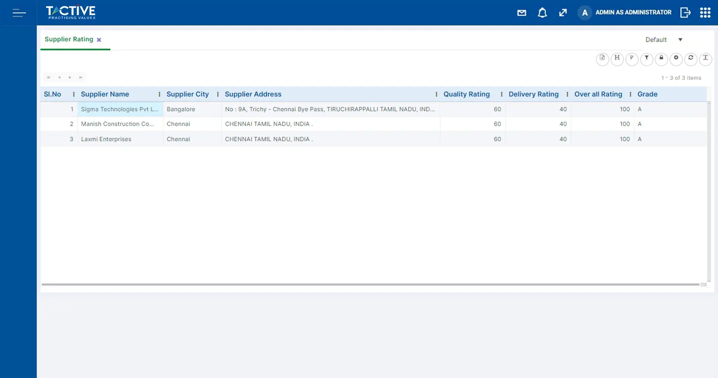The height and width of the screenshot is (378, 718).
Task: Open the apps grid menu
Action: point(705,13)
